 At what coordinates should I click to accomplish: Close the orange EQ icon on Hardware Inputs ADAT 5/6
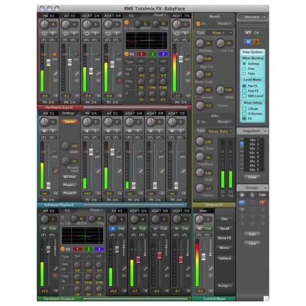[119, 81]
